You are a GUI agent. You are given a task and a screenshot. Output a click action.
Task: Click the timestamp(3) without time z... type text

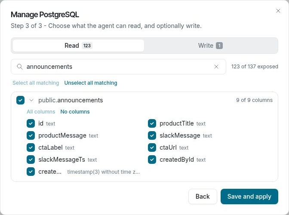point(104,172)
